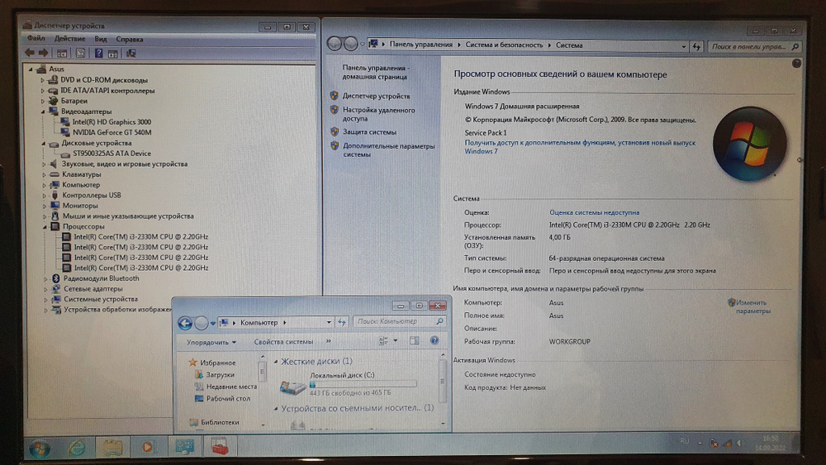Select NVIDIA GeForce GT 540M adapter
Viewport: 826px width, 465px height.
coord(112,132)
